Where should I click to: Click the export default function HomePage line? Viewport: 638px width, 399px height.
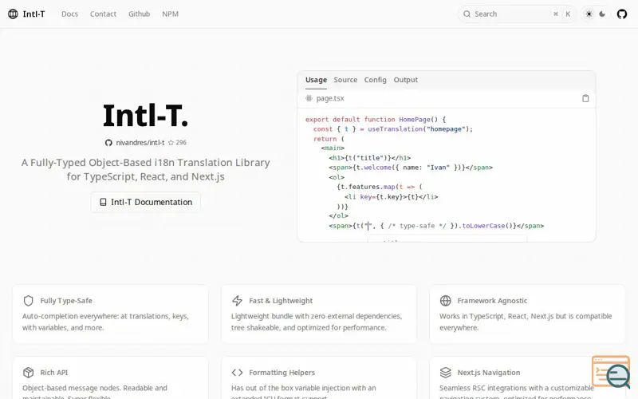coord(376,119)
